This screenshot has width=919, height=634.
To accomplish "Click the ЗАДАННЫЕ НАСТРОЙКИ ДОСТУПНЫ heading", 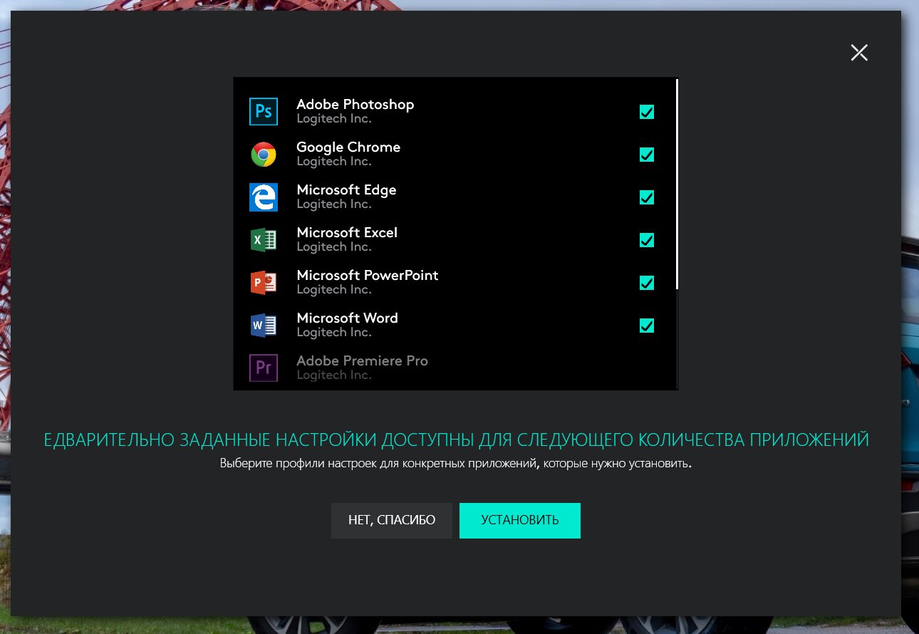I will (x=457, y=440).
